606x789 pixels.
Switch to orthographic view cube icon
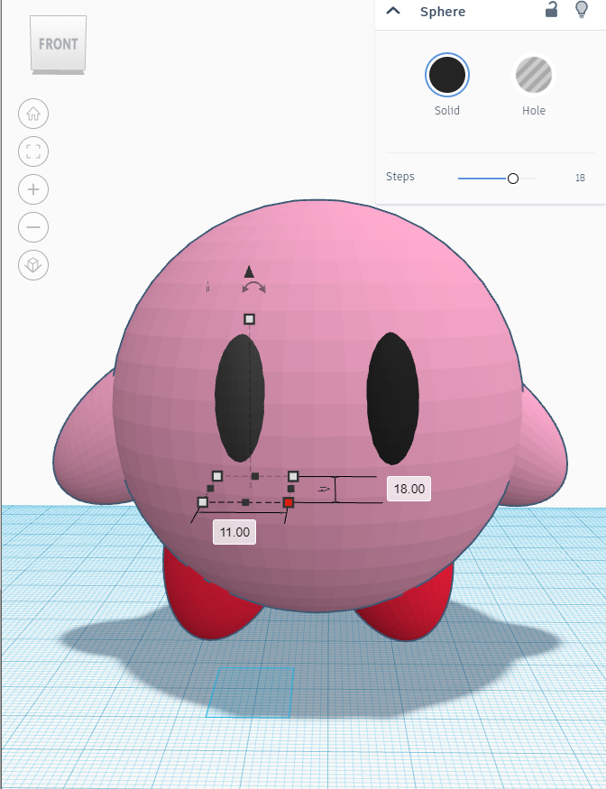[33, 265]
